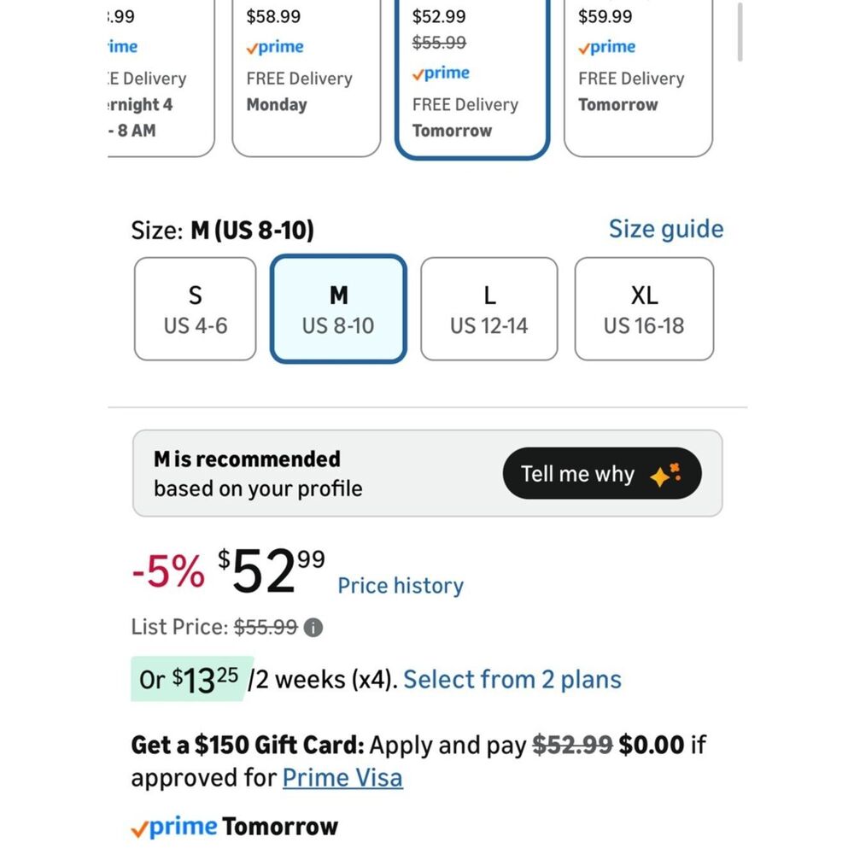Open Price history
854x854 pixels.
point(401,586)
